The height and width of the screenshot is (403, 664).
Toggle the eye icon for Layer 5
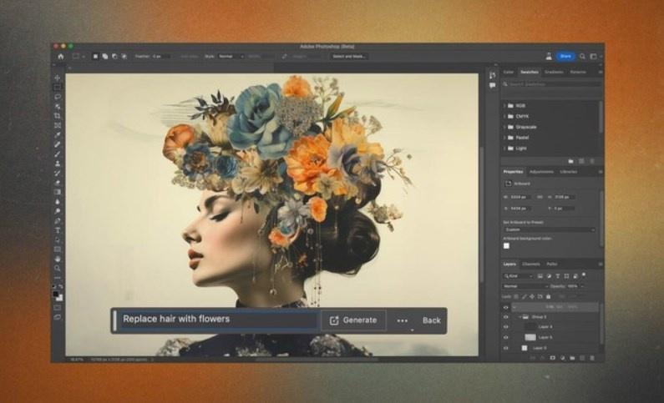pyautogui.click(x=506, y=337)
